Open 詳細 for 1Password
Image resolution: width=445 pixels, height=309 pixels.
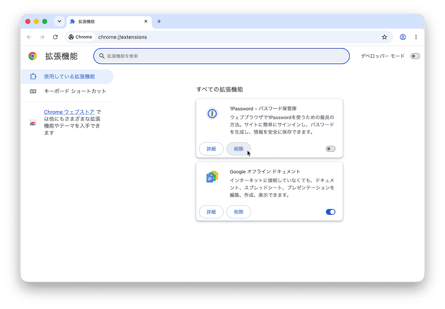click(211, 149)
